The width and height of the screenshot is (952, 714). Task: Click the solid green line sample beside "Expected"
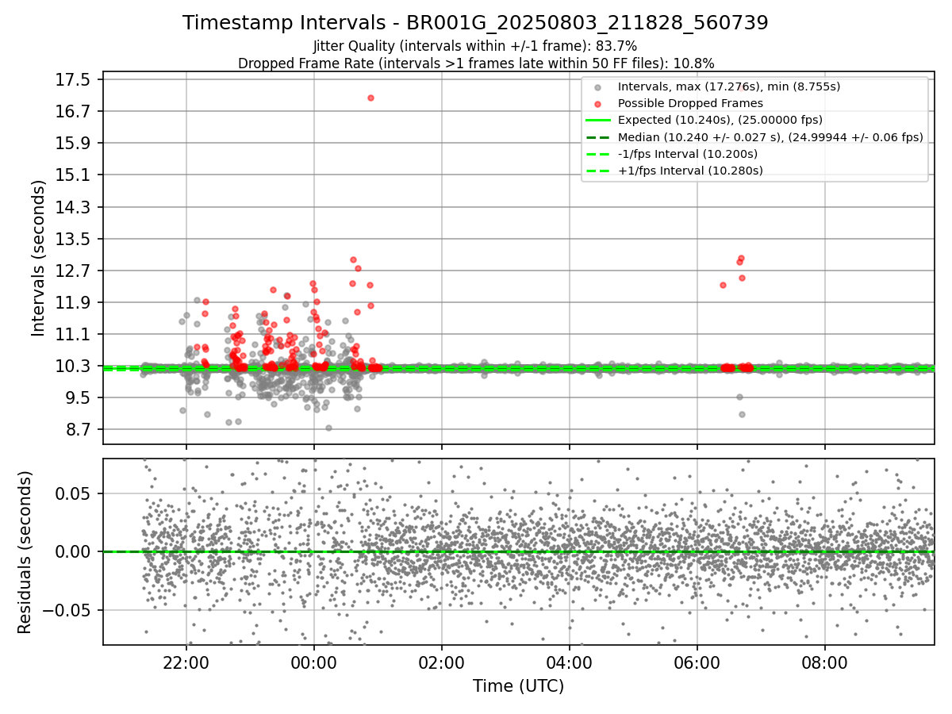coord(597,120)
